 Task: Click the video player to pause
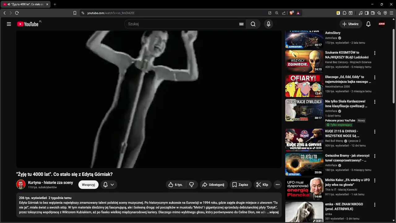149,99
